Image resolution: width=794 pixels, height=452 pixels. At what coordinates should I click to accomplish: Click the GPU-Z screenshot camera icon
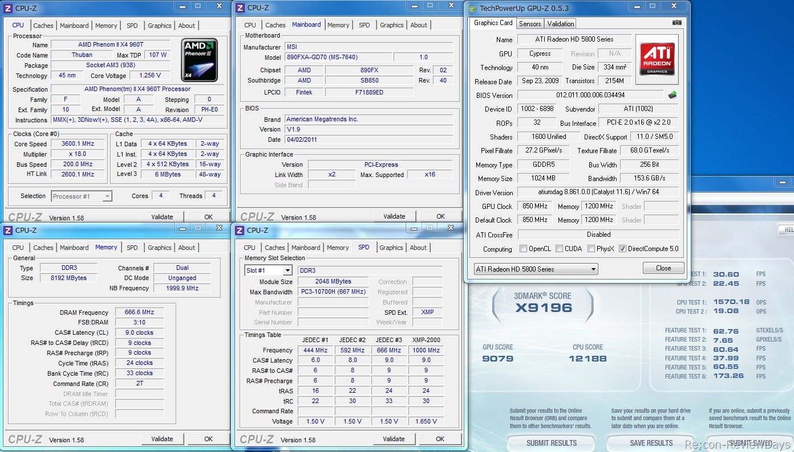pos(676,23)
